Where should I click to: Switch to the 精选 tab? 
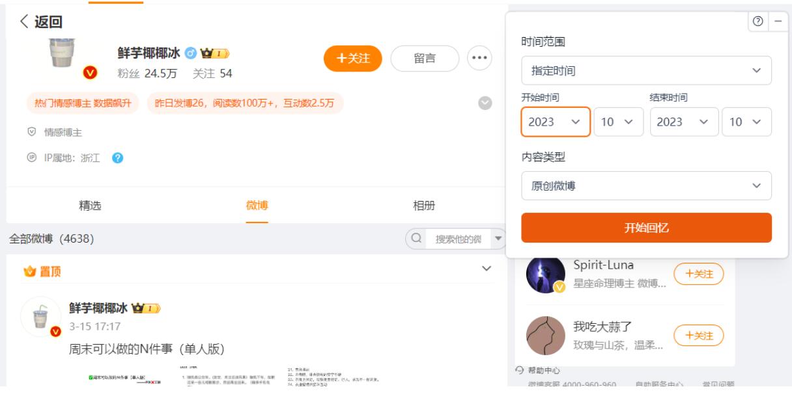click(x=90, y=206)
